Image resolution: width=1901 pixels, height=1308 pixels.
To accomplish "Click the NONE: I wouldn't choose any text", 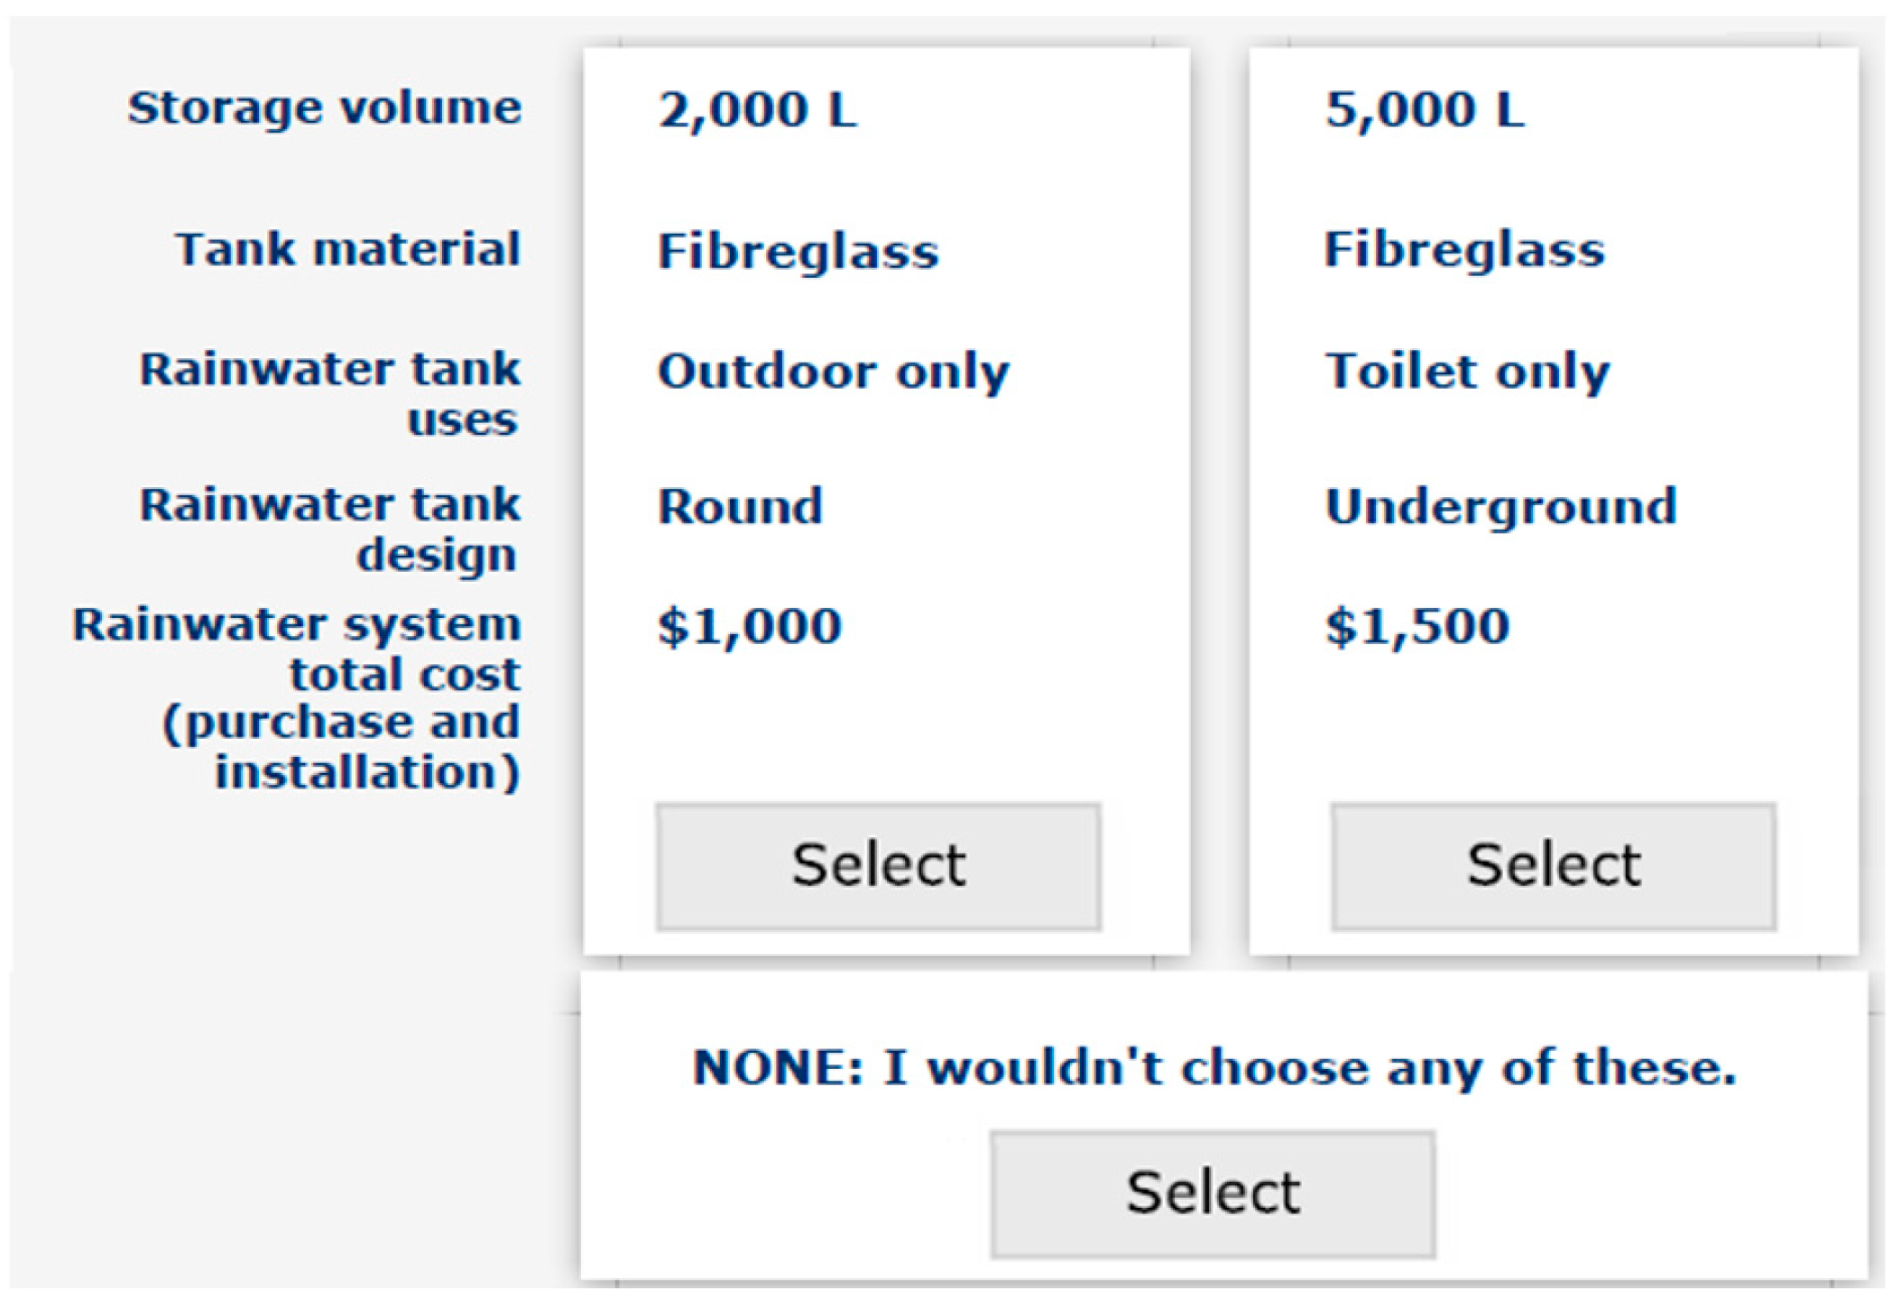I will tap(1214, 1068).
